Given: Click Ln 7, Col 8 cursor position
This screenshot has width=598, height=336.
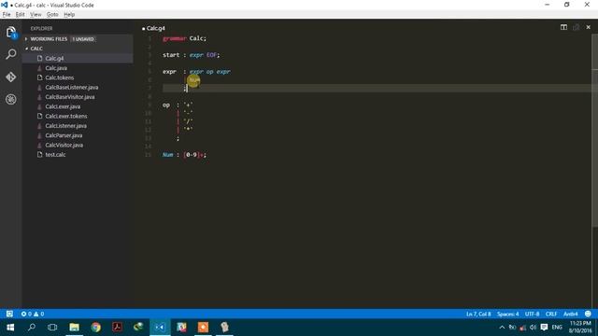Looking at the screenshot, I should pyautogui.click(x=478, y=314).
